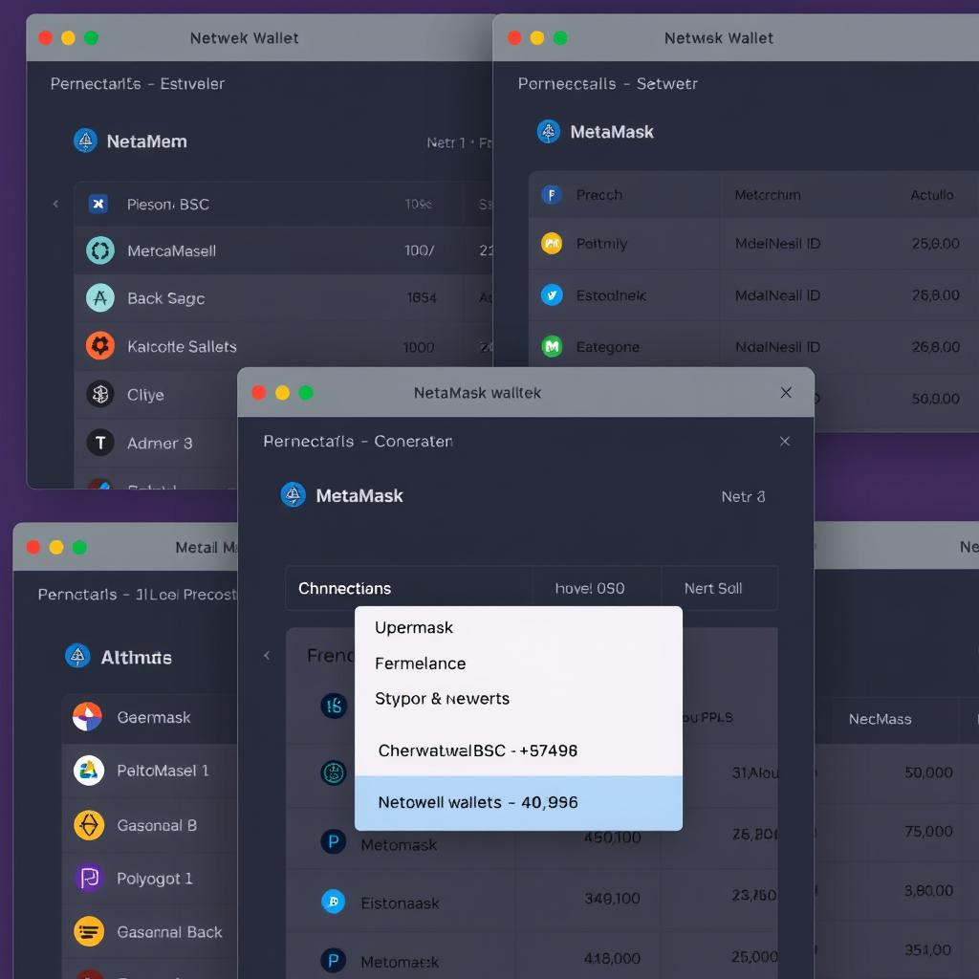Click the red close button of Metail window
Viewport: 979px width, 979px height.
(33, 547)
